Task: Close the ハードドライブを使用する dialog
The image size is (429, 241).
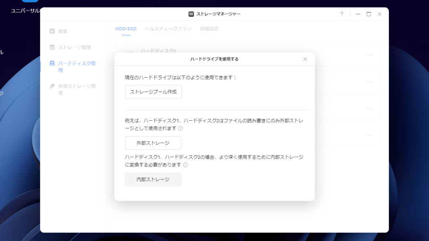Action: pos(305,59)
